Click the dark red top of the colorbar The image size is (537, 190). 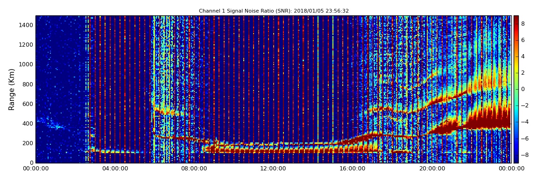pyautogui.click(x=516, y=19)
